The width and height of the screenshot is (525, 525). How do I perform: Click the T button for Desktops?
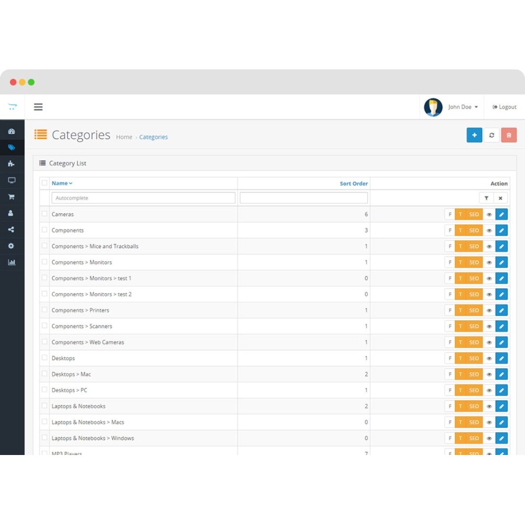[x=460, y=358]
